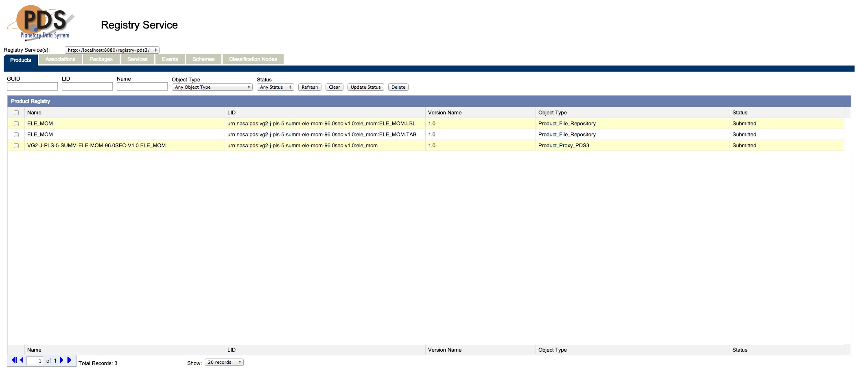
Task: Click the PDS Planetary Data System logo
Action: click(x=41, y=23)
